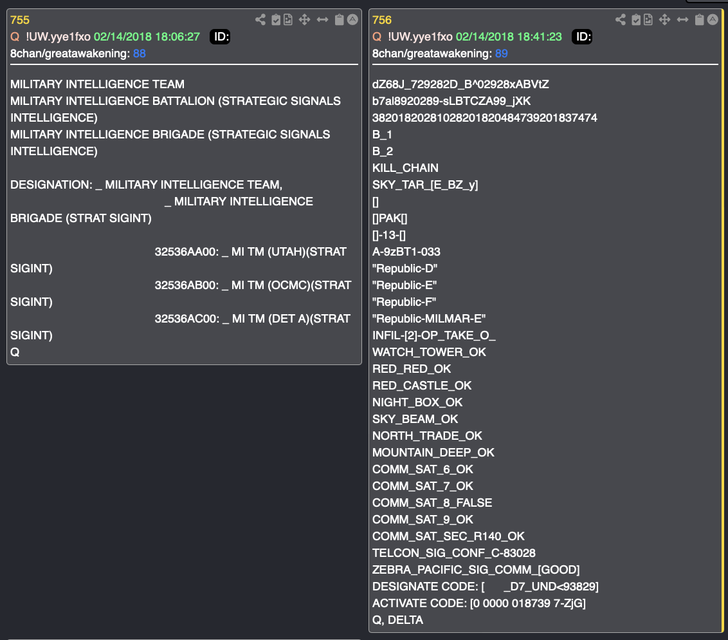The width and height of the screenshot is (728, 640).
Task: Click the image file icon on post 756
Action: coord(648,19)
